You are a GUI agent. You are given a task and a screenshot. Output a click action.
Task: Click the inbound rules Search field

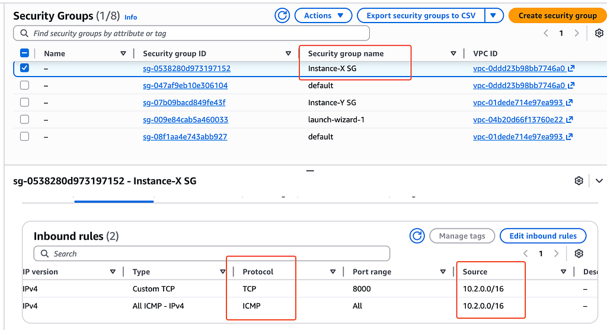pyautogui.click(x=212, y=253)
